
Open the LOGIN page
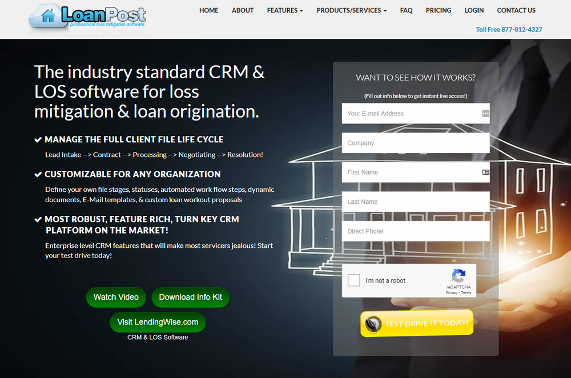474,10
